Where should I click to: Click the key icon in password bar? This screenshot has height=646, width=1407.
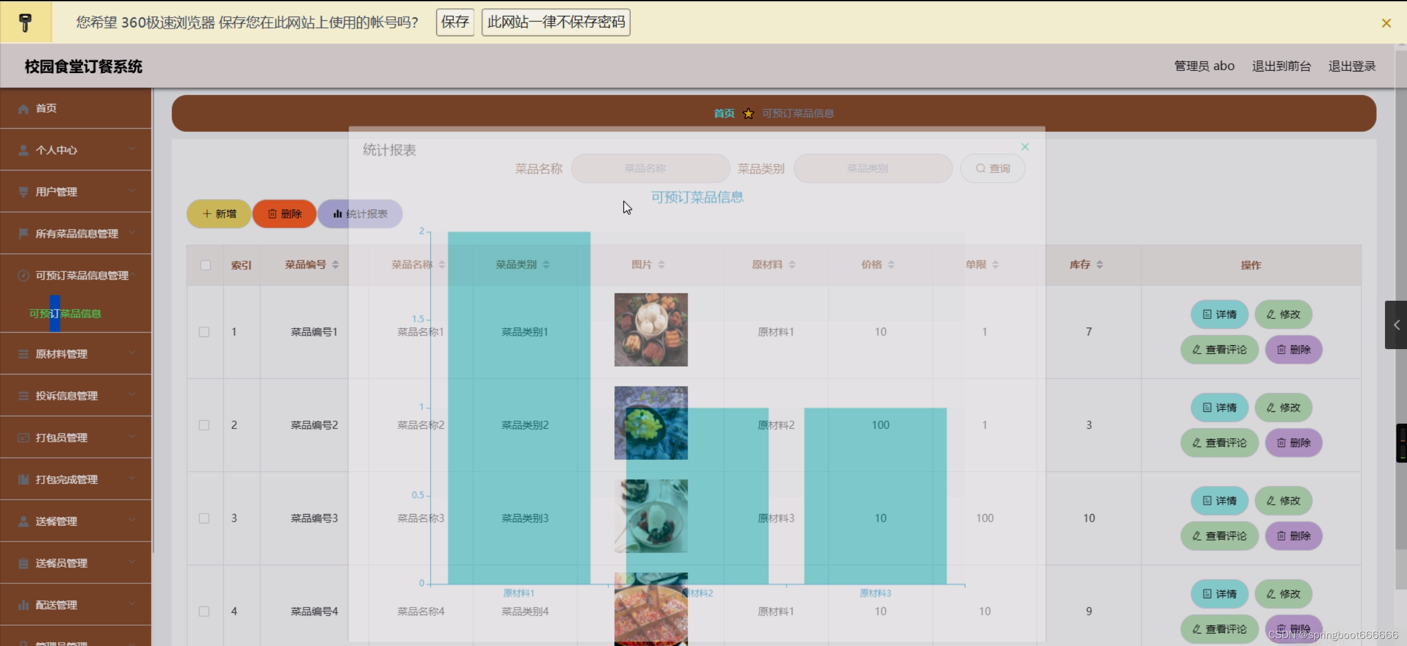point(25,23)
